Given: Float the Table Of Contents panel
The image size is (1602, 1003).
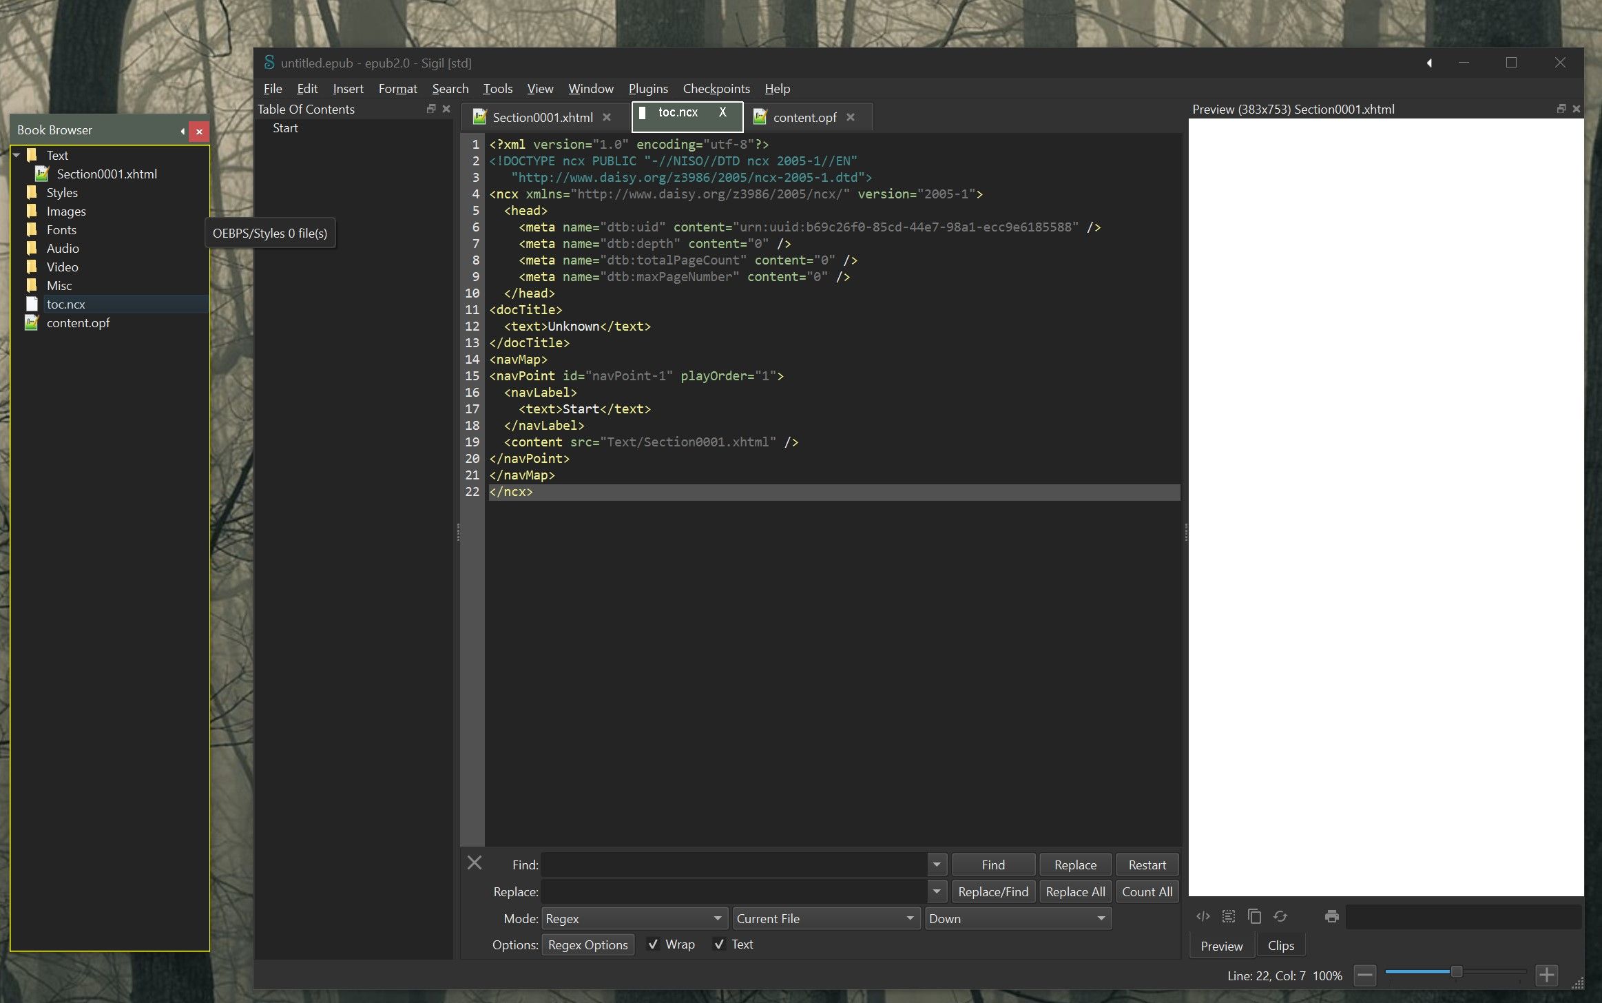Looking at the screenshot, I should pyautogui.click(x=431, y=109).
